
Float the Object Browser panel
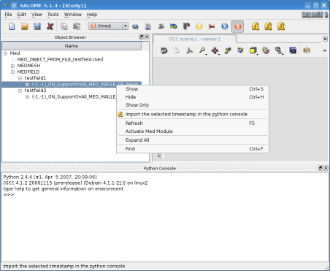coord(142,37)
